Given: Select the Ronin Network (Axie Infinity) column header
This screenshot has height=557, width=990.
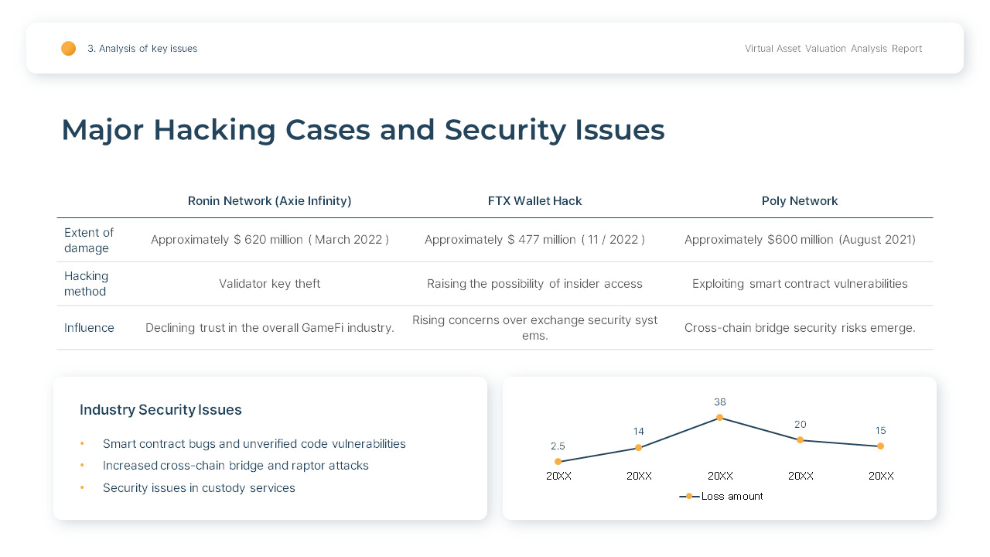Looking at the screenshot, I should (x=269, y=201).
